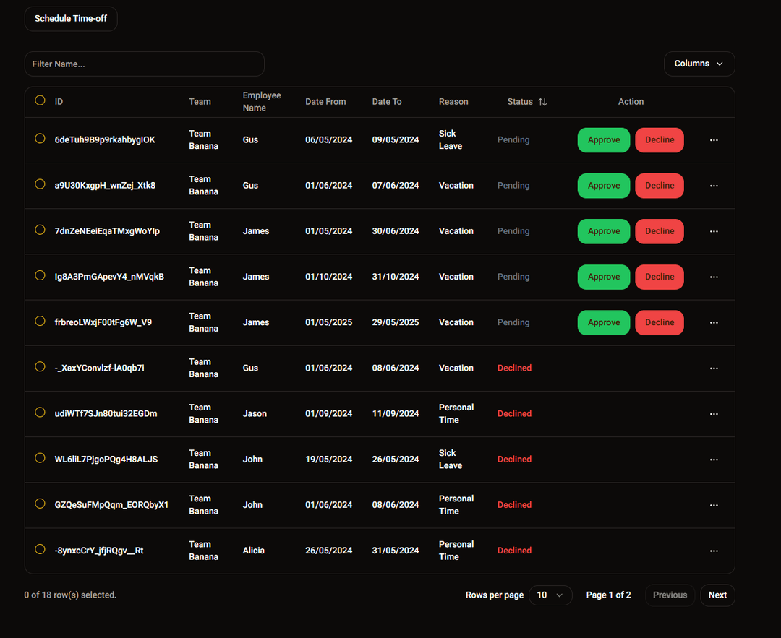Screen dimensions: 781x638
Task: Select the row with ID 6deTuh9B9p9rkahbygIOK
Action: pyautogui.click(x=40, y=139)
